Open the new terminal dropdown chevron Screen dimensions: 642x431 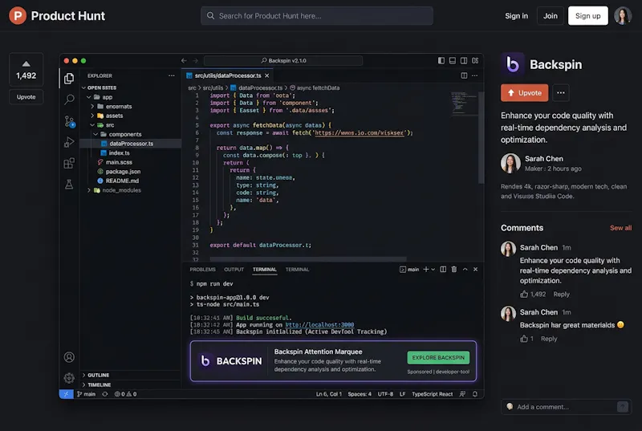pyautogui.click(x=433, y=270)
